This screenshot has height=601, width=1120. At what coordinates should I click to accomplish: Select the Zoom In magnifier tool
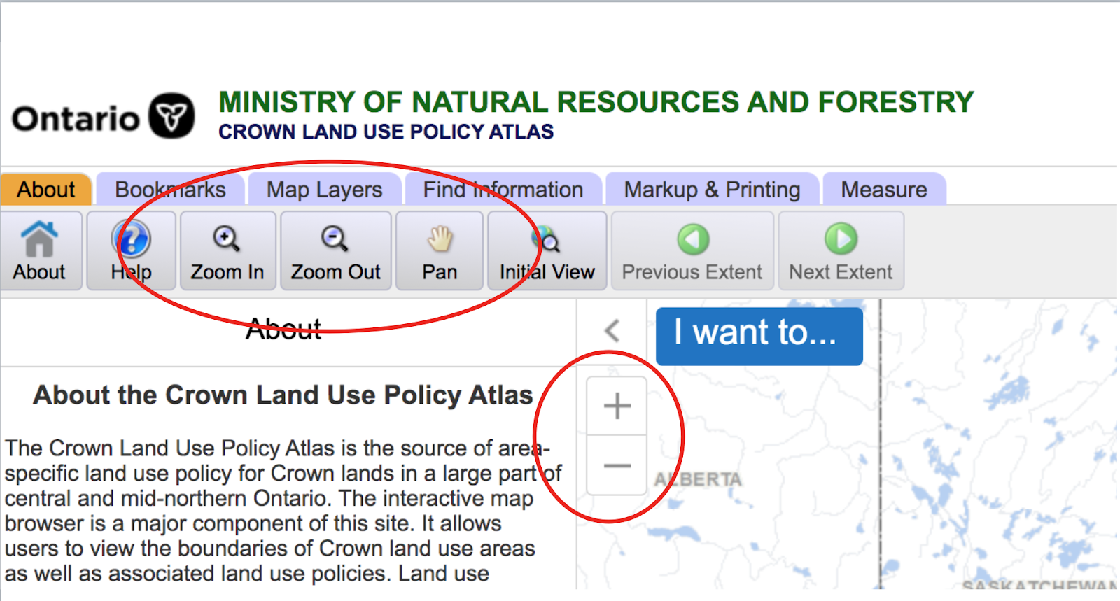coord(227,250)
